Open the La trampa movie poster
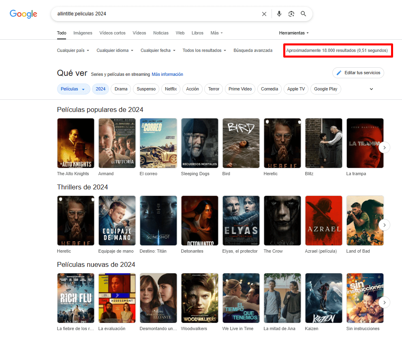This screenshot has width=402, height=337. 365,143
